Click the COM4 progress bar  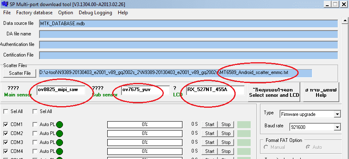(x=145, y=151)
